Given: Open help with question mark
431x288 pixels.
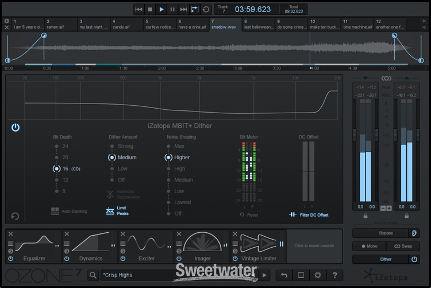Looking at the screenshot, I should [334, 275].
